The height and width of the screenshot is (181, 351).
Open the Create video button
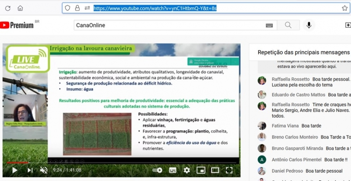coord(348,25)
